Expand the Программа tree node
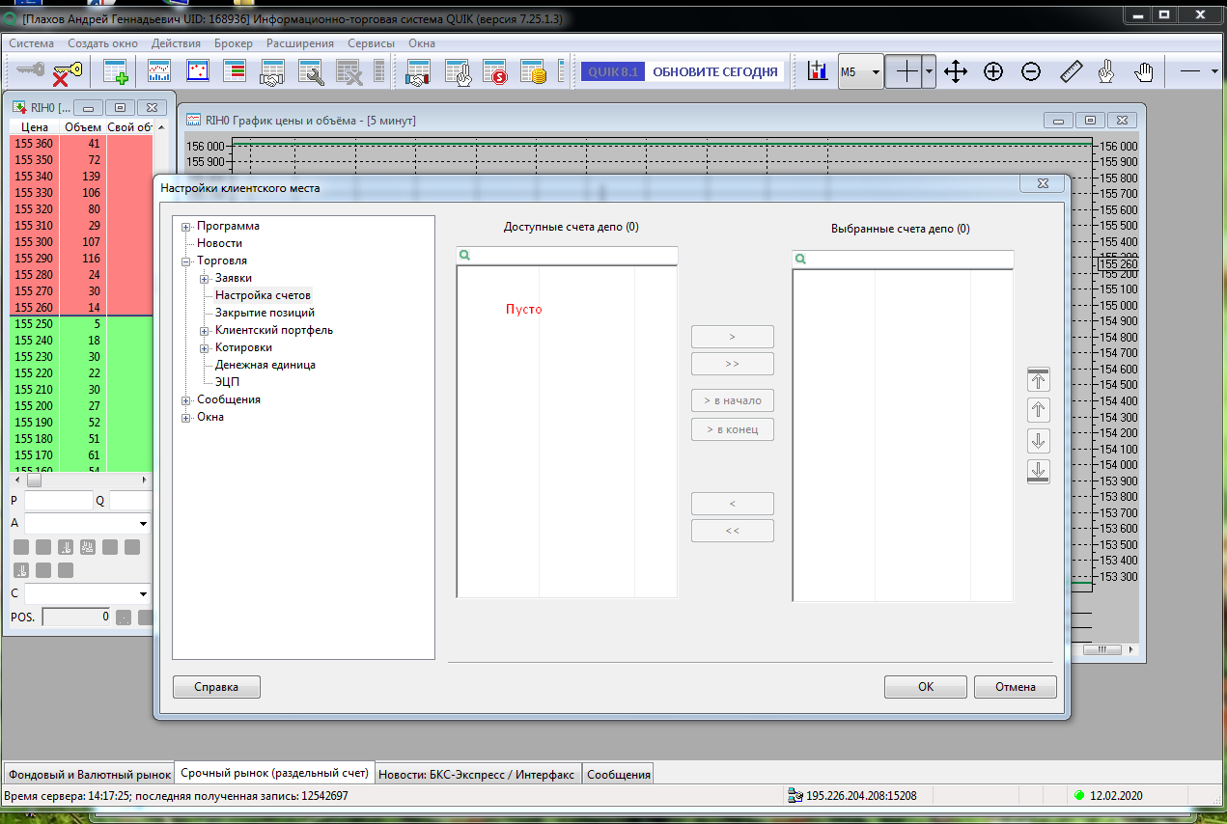1227x824 pixels. [x=186, y=227]
